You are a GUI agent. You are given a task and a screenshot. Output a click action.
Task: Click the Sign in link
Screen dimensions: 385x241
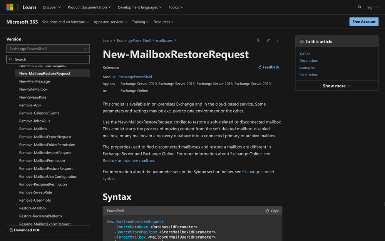373,7
